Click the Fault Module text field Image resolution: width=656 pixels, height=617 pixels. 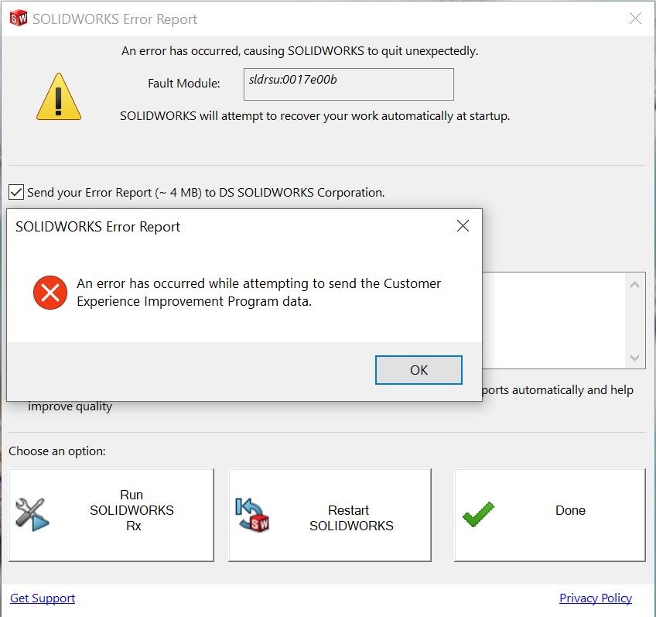348,84
